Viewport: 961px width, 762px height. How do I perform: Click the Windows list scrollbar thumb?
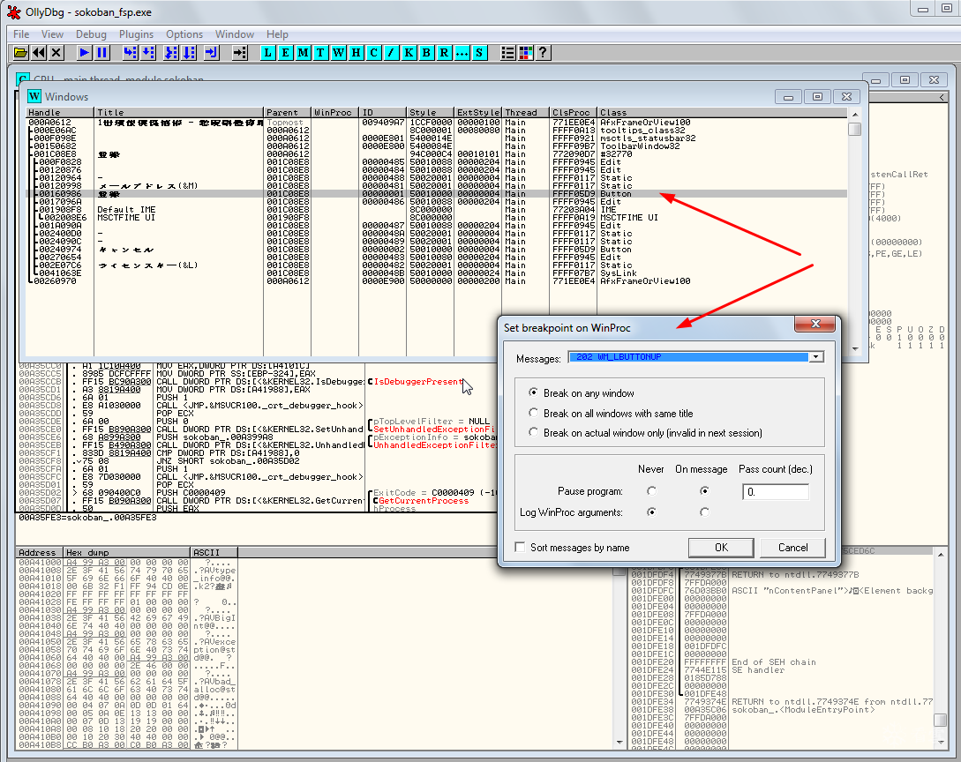(x=855, y=130)
